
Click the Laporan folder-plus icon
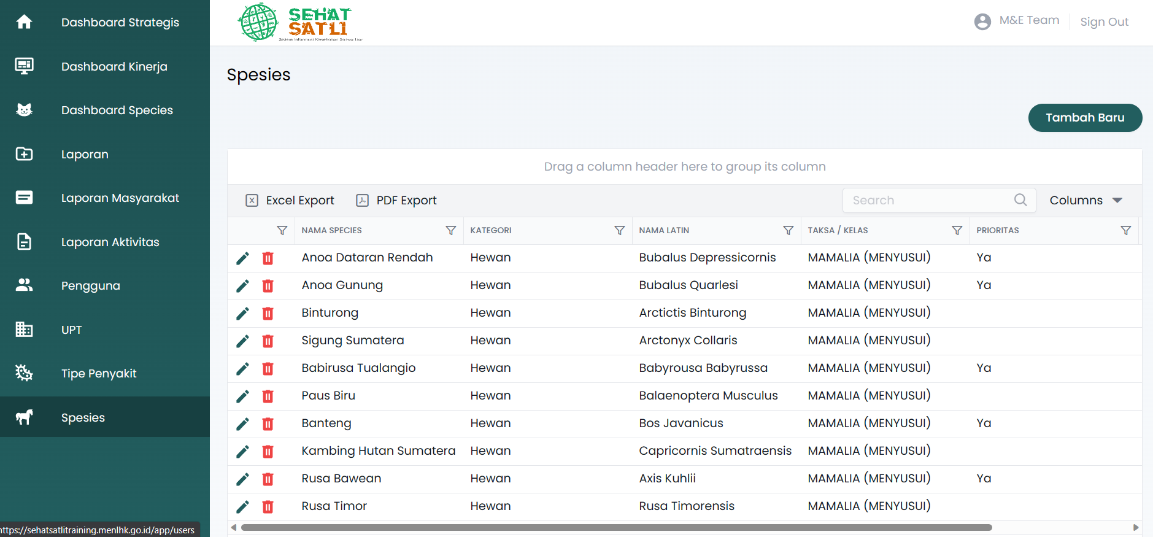click(x=24, y=154)
